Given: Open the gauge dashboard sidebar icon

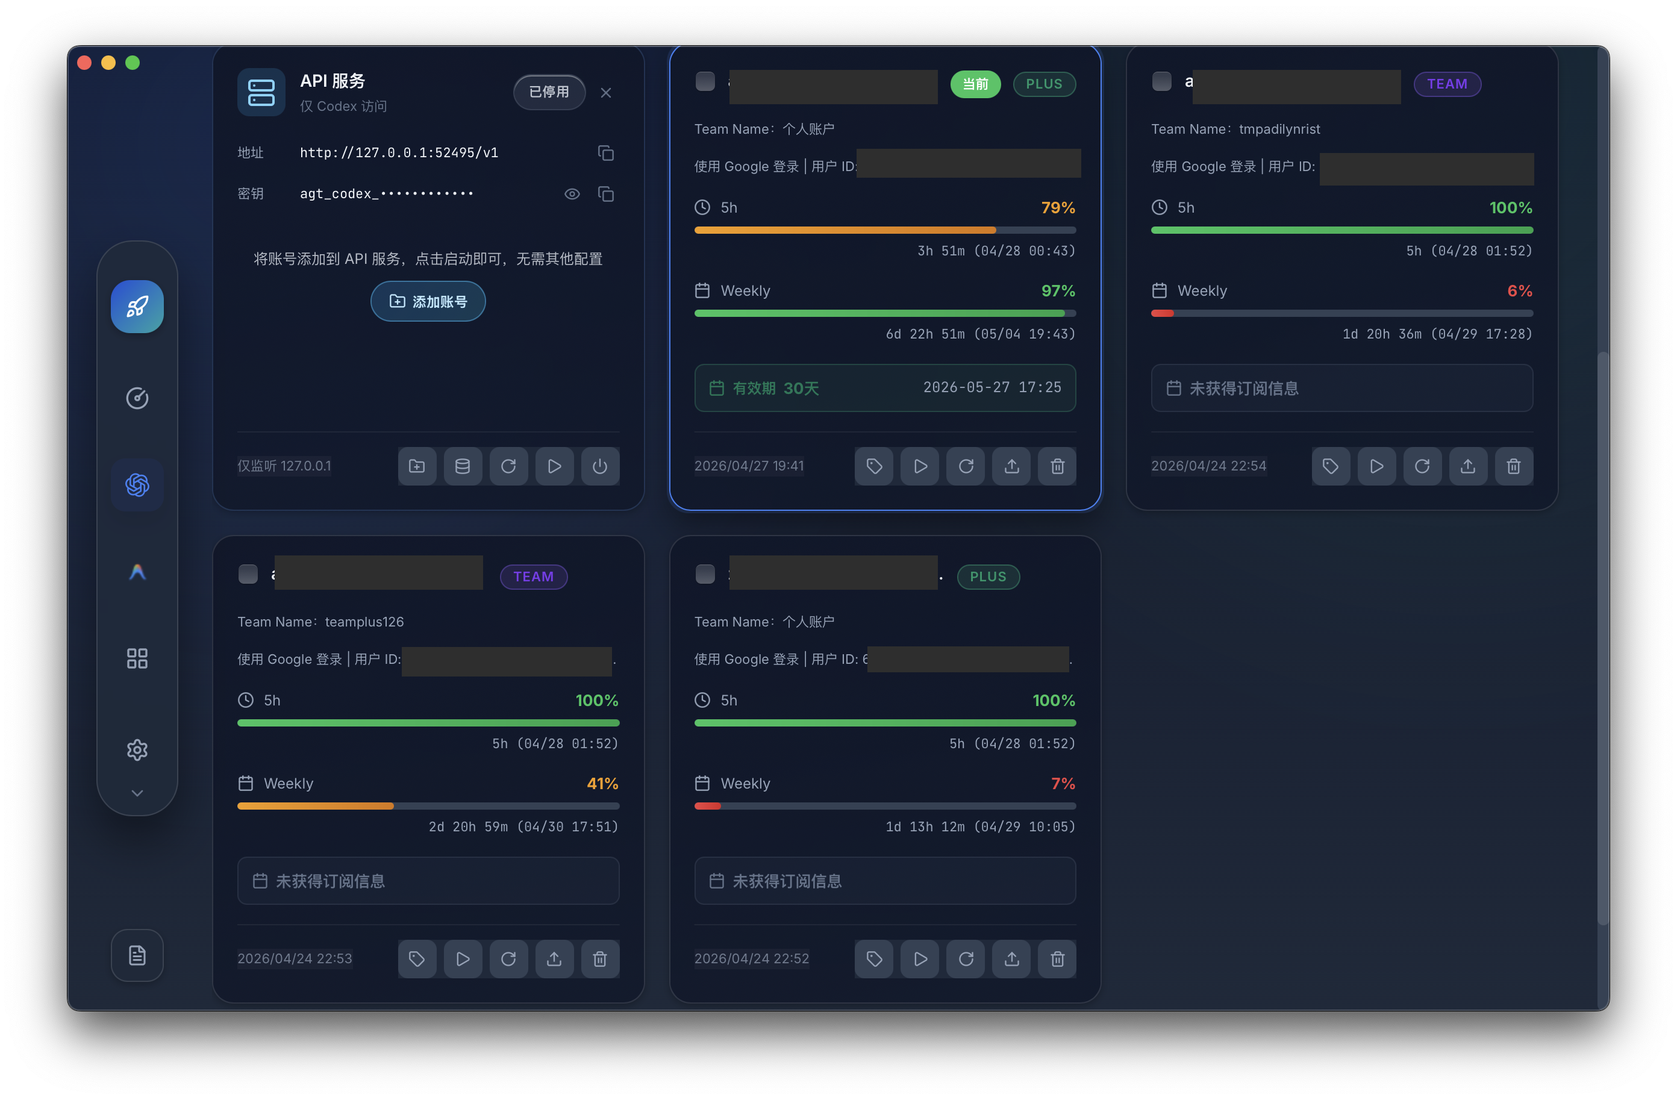Looking at the screenshot, I should [137, 398].
